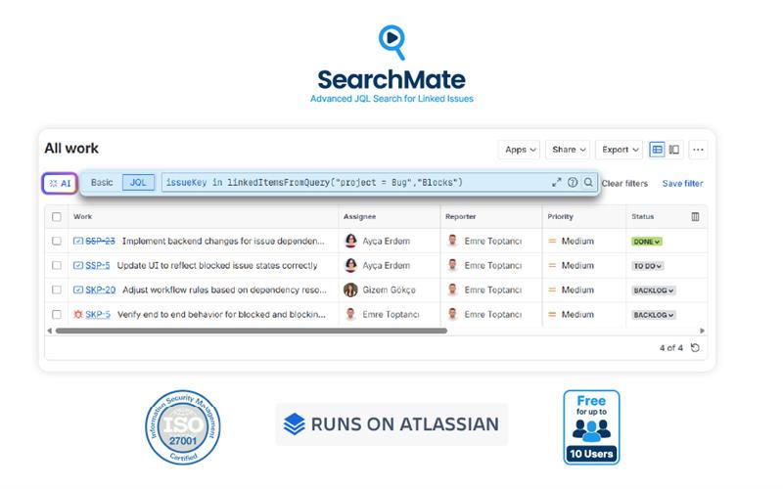Viewport: 783px width, 489px height.
Task: Click the horizontal scrollbar thumb under the table
Action: tap(252, 331)
